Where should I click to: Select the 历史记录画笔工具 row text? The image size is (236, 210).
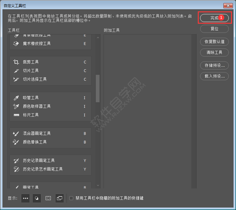(39, 161)
